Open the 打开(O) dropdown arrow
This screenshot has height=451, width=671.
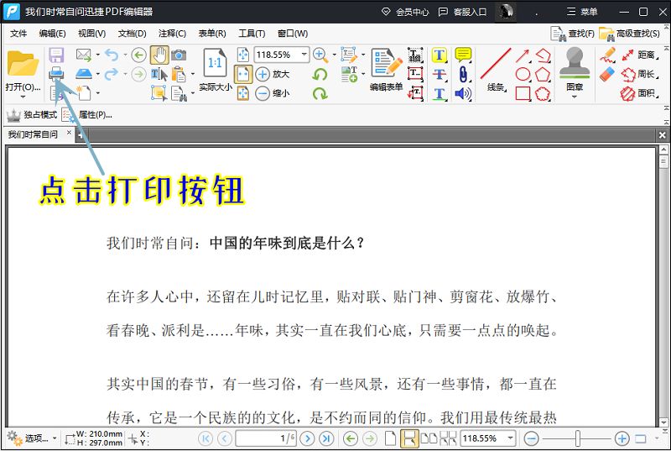coord(23,97)
